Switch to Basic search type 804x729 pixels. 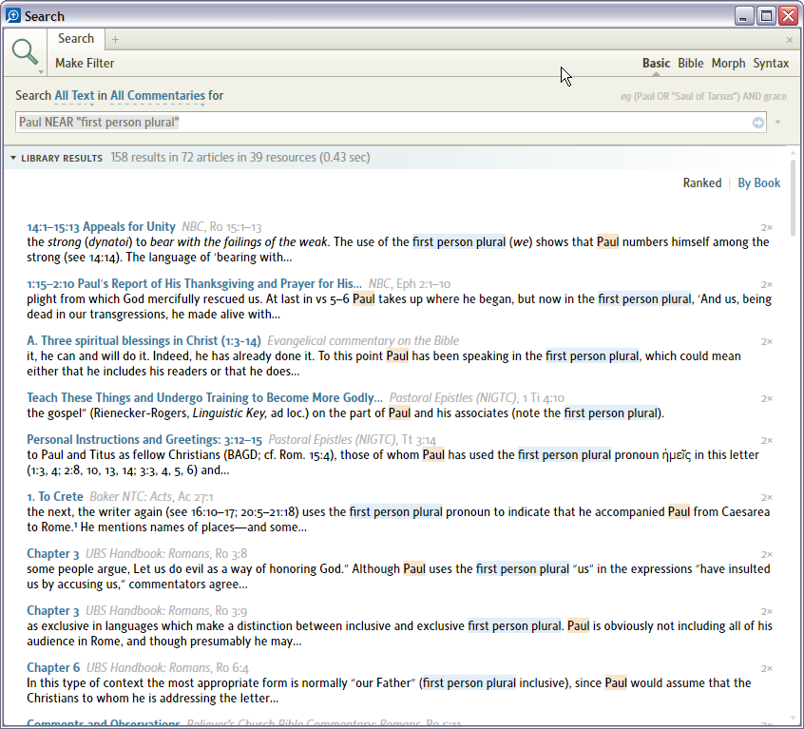[x=656, y=63]
